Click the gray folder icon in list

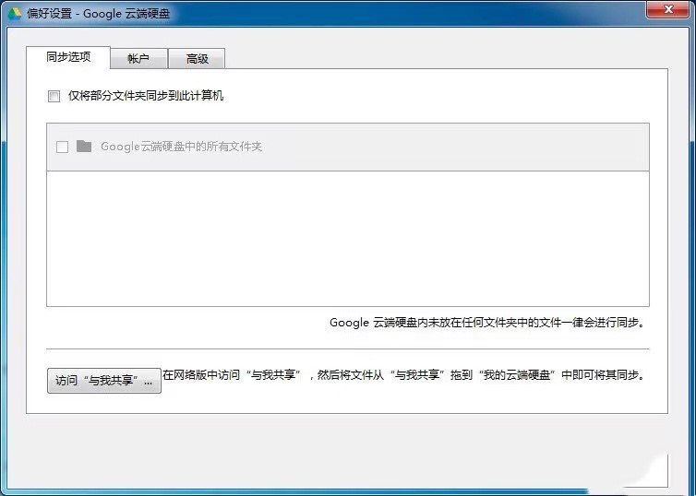tap(84, 146)
